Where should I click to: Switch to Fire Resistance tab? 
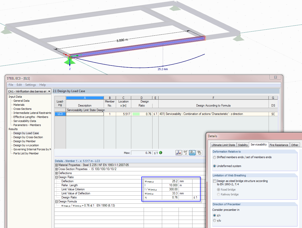click(x=279, y=145)
